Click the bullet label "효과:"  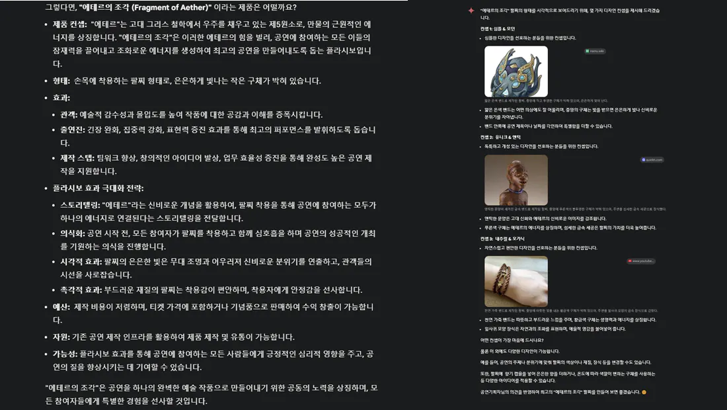point(61,98)
